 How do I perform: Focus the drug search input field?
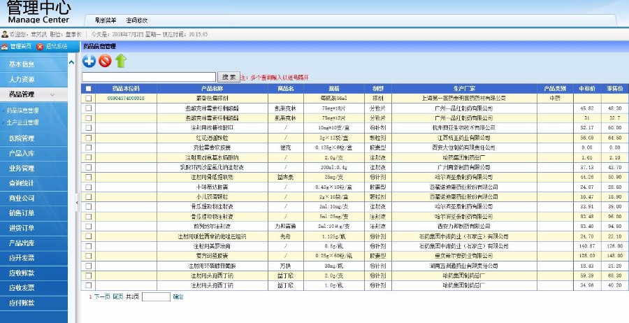pyautogui.click(x=149, y=77)
